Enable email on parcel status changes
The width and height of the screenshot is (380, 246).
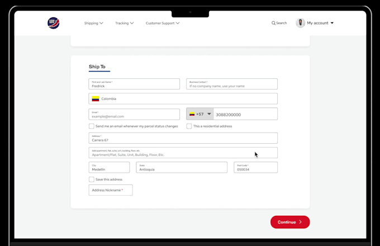pos(91,126)
